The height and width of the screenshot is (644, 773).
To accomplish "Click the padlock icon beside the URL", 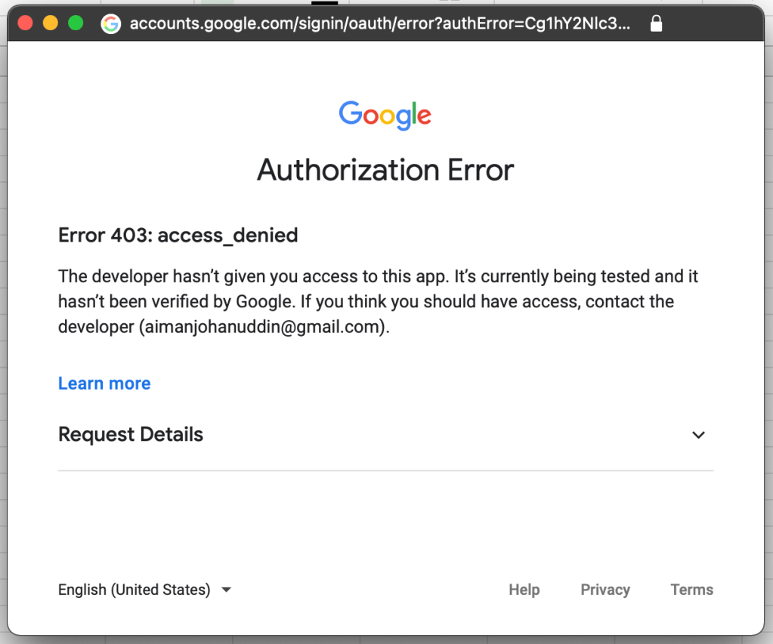I will (x=656, y=23).
